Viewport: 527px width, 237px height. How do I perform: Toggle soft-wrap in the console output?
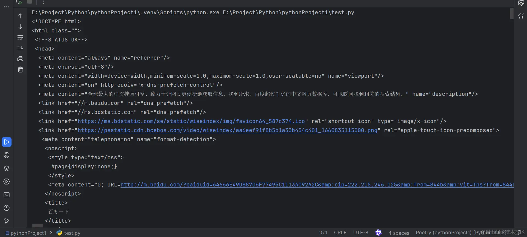[20, 37]
